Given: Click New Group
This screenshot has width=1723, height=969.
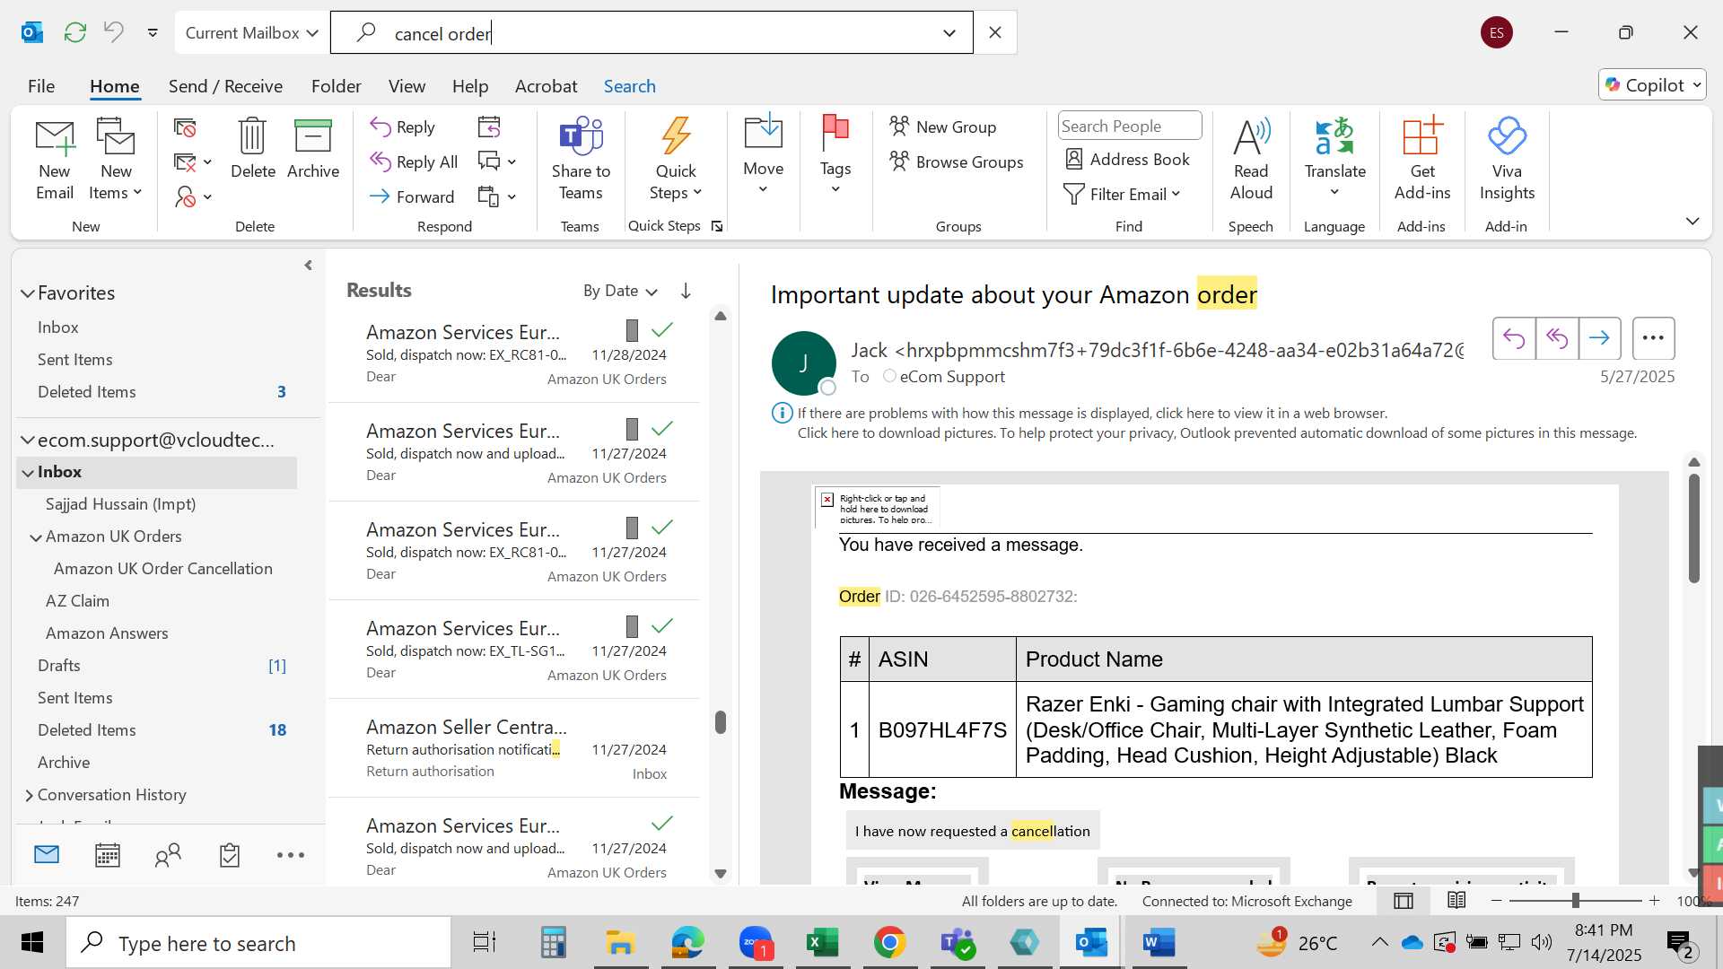Looking at the screenshot, I should 943,127.
